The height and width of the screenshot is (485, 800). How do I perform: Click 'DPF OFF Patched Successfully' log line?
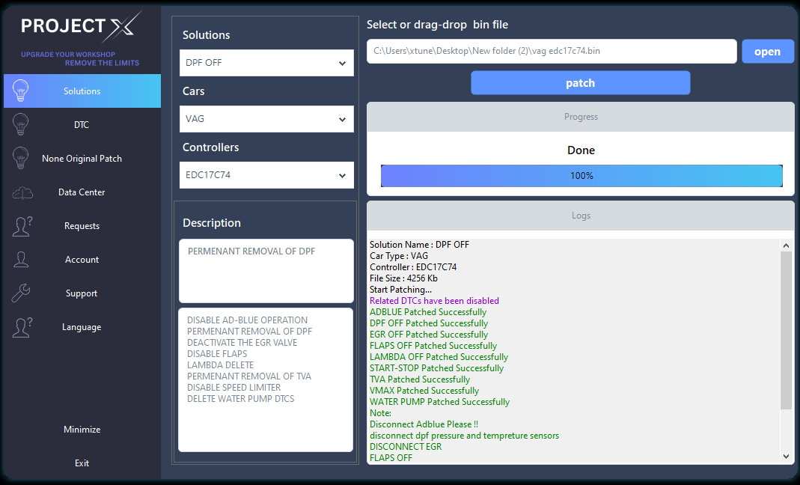coord(429,323)
